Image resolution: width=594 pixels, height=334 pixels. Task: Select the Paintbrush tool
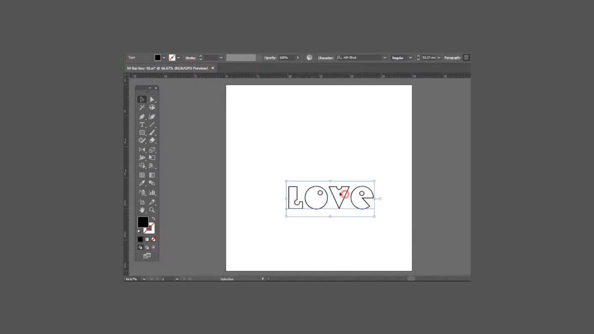[x=152, y=133]
